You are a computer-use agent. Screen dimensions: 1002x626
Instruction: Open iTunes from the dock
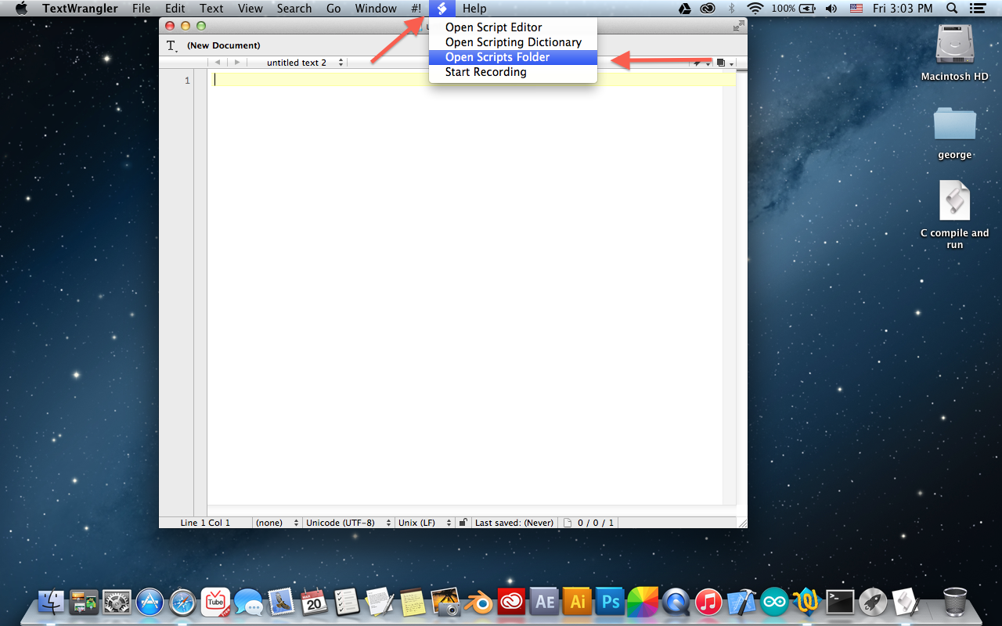pos(708,602)
